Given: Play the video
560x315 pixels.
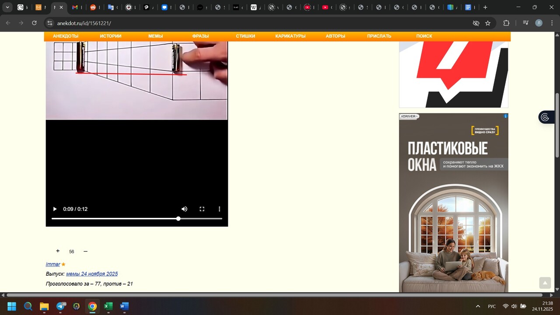Looking at the screenshot, I should [x=55, y=209].
